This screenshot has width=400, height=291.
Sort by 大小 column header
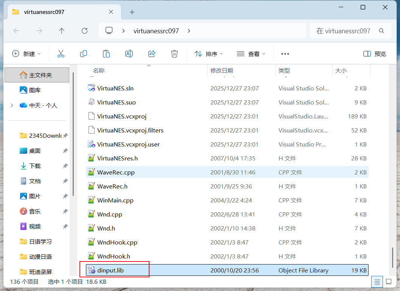pos(341,71)
